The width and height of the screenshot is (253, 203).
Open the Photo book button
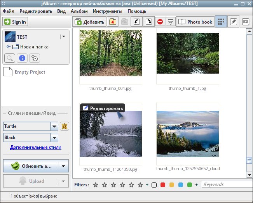click(x=195, y=22)
